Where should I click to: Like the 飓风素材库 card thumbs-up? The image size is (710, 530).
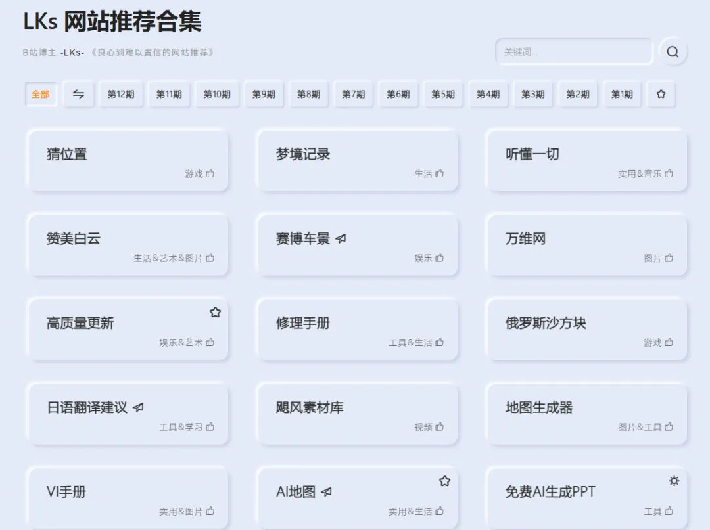[x=439, y=426]
